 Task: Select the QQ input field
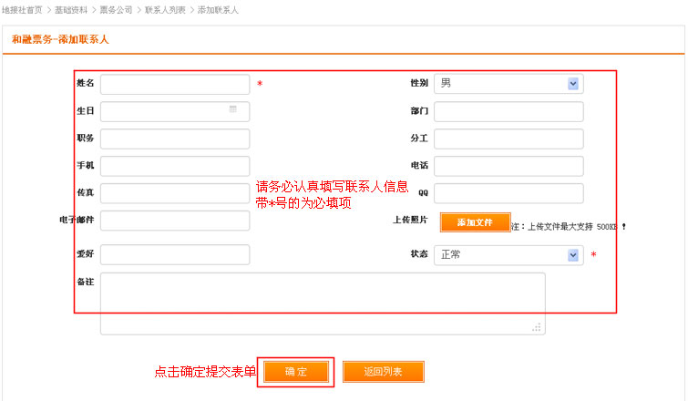tap(508, 193)
